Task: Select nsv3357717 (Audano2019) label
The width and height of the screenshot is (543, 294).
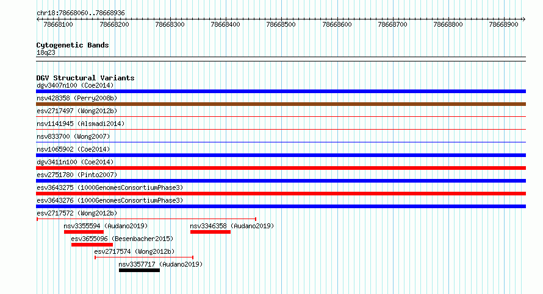Action: (x=160, y=264)
